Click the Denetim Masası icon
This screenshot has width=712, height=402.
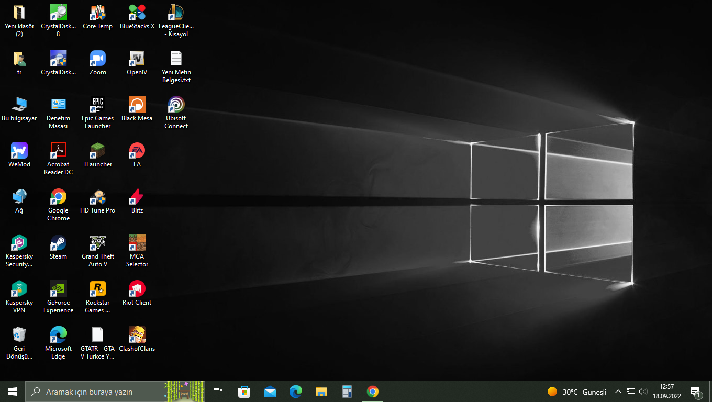(58, 105)
